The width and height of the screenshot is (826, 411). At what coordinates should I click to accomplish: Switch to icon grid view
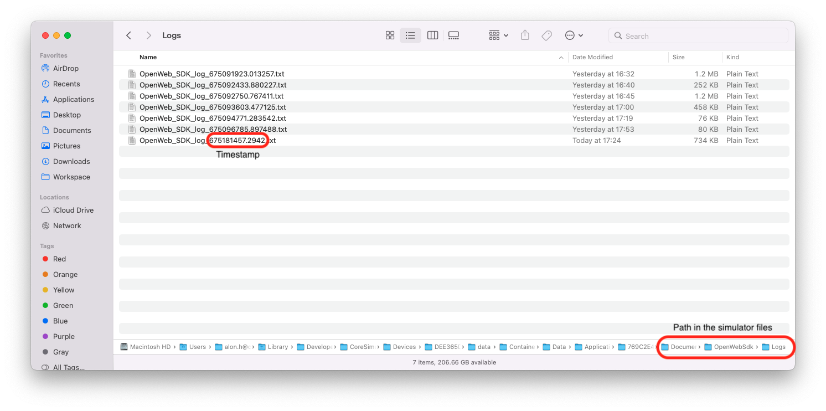tap(390, 35)
